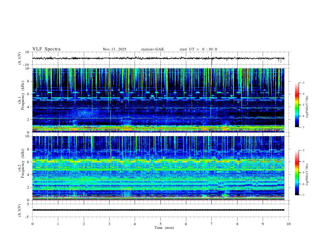
Task: Click the time axis final tick label "10"
Action: [x=288, y=224]
